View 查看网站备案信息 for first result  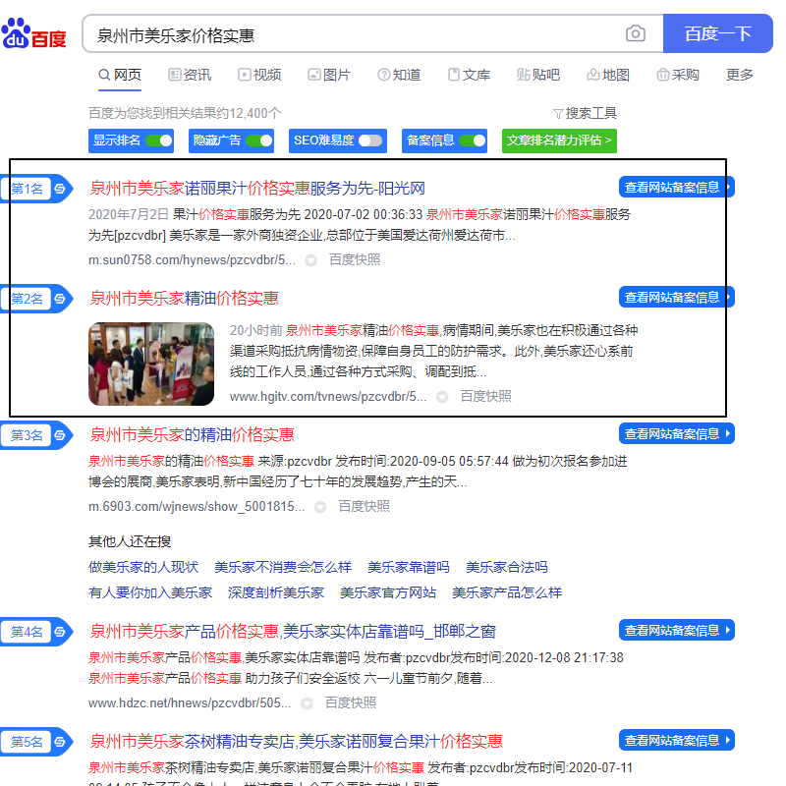coord(676,187)
